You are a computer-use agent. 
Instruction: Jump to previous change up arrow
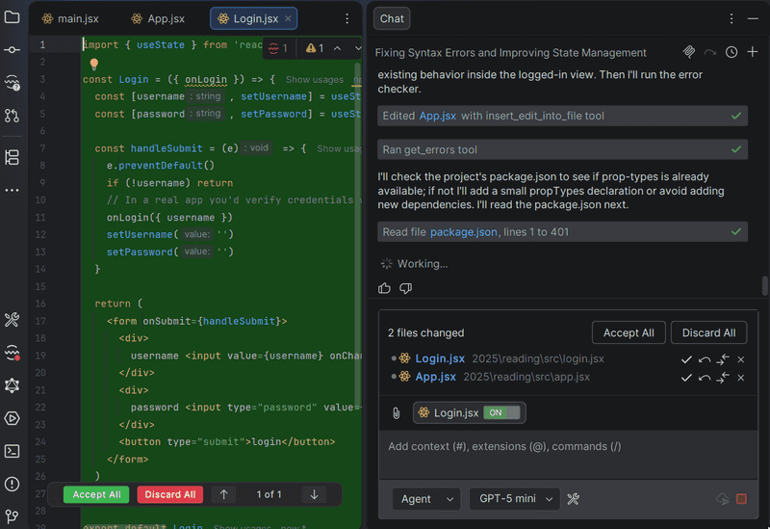(x=224, y=494)
